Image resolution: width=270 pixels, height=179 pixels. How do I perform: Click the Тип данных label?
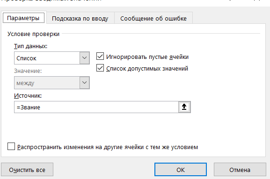pyautogui.click(x=31, y=46)
